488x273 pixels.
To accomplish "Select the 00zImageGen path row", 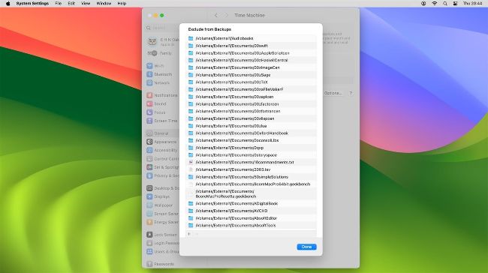I will (x=252, y=67).
